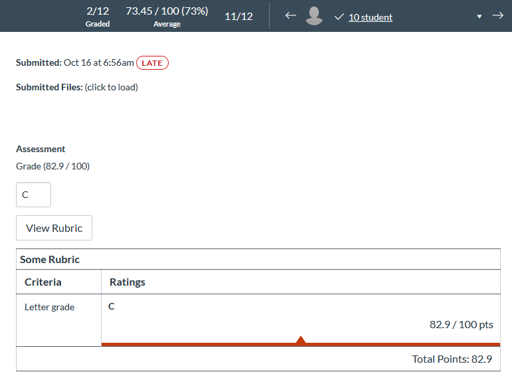Go to the previous student arrow
512x380 pixels.
coord(290,16)
